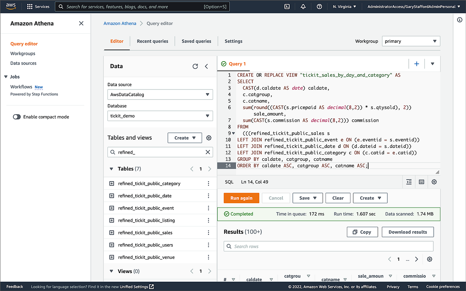Switch to the Recent queries tab

152,41
